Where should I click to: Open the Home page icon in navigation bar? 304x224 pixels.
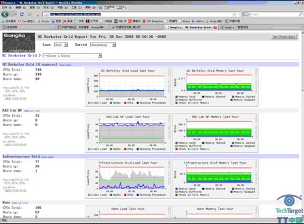point(37,14)
